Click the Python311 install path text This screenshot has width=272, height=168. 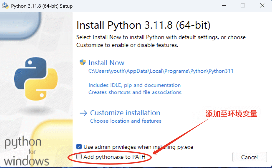pos(161,71)
